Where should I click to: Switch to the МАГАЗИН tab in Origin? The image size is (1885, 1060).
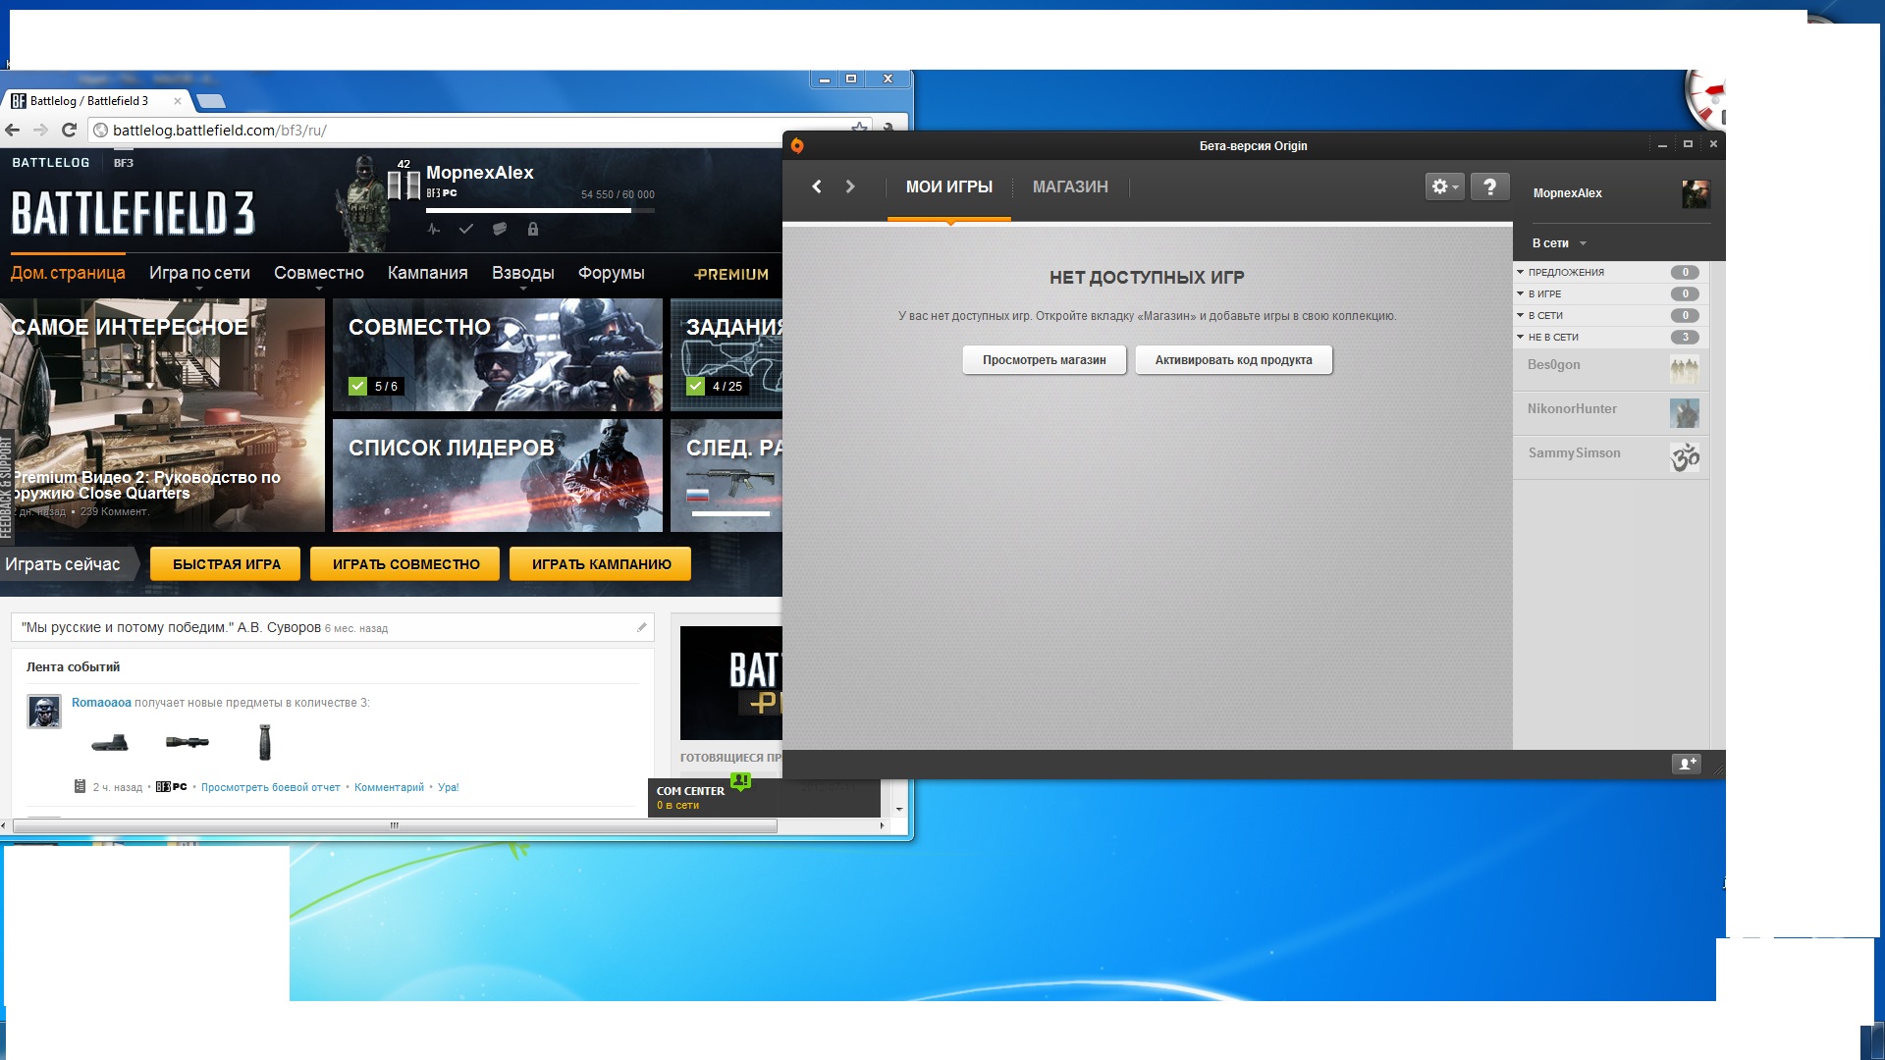pyautogui.click(x=1069, y=186)
